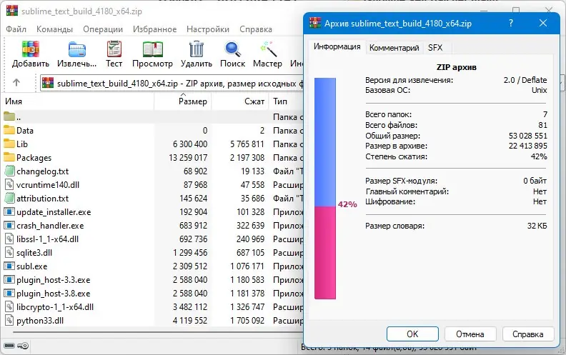Go up one folder level arrow
Viewport: 566px width, 355px height.
click(16, 83)
